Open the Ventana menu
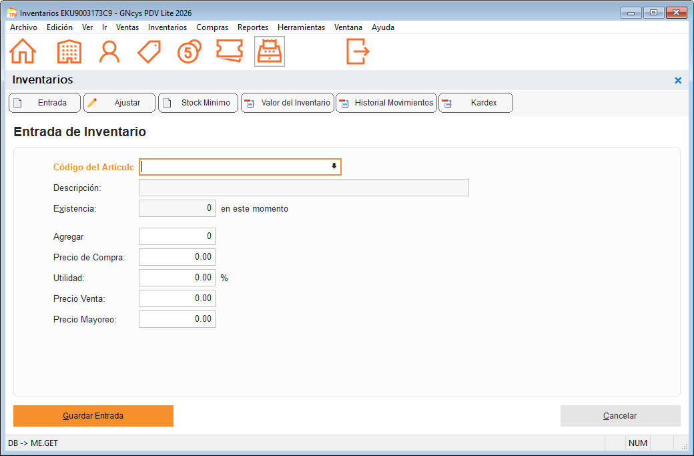This screenshot has height=456, width=694. point(348,27)
